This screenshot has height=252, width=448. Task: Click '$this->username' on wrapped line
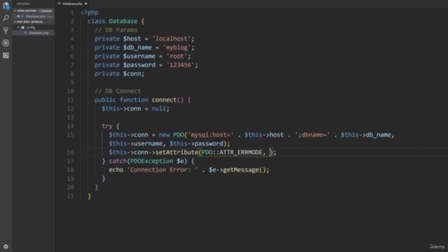[135, 143]
